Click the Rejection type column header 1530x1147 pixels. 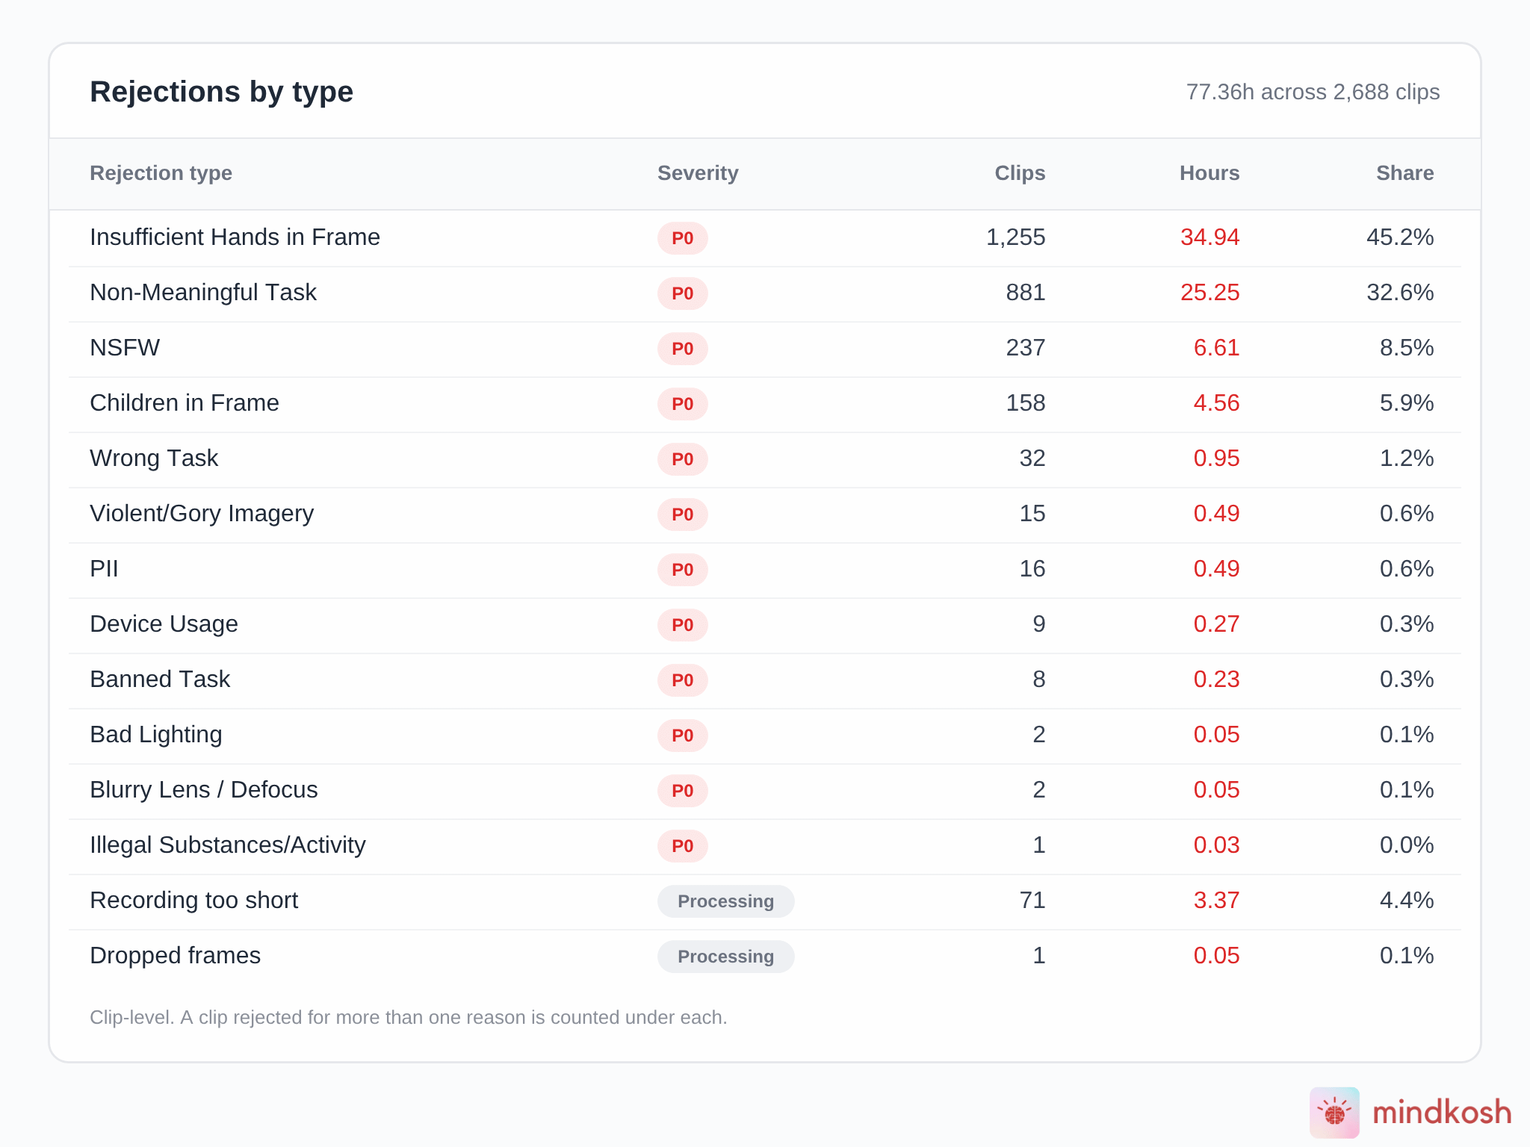tap(161, 173)
